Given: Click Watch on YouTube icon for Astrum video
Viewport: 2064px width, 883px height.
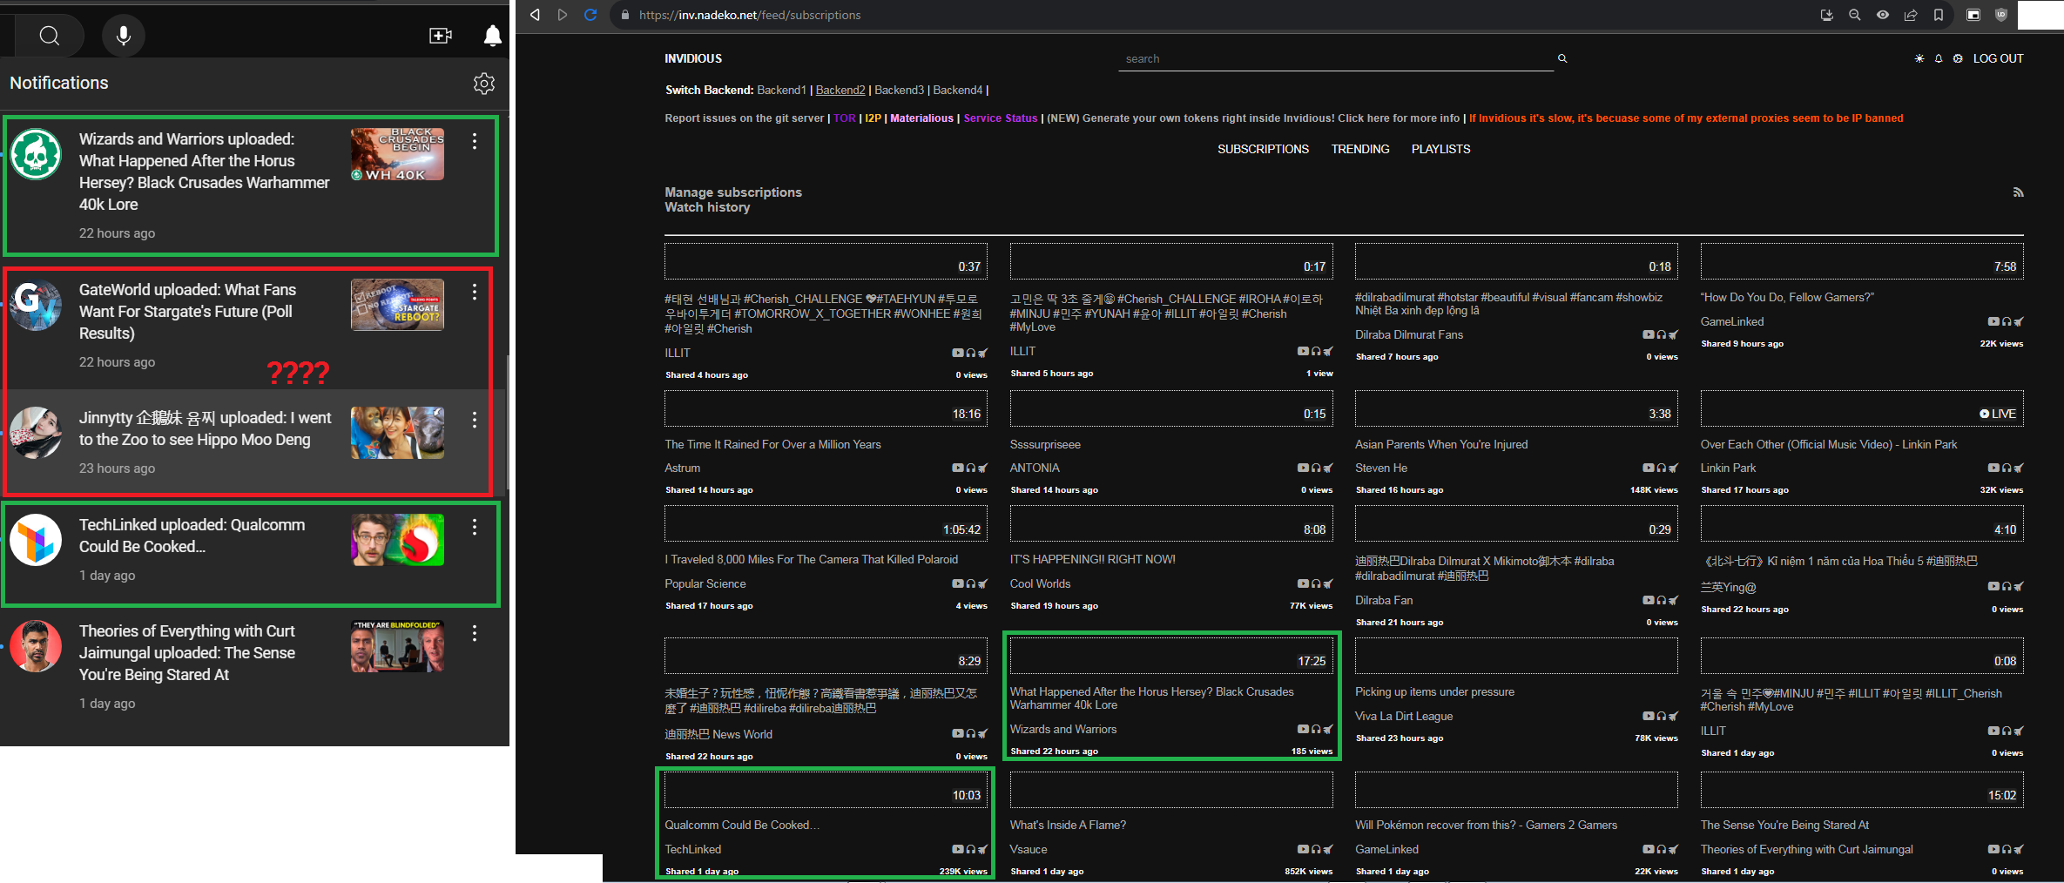Looking at the screenshot, I should pos(957,468).
